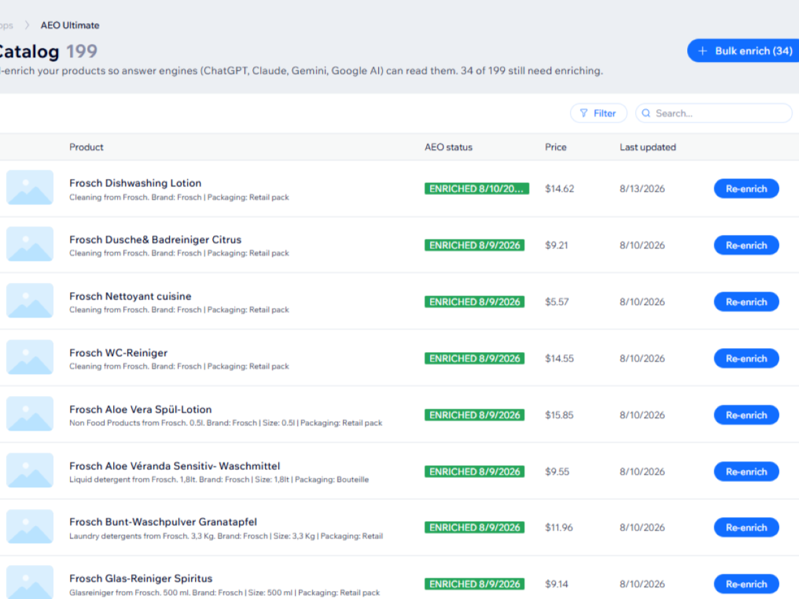Screen dimensions: 799x599
Task: Click price $9.21
Action: pos(557,245)
